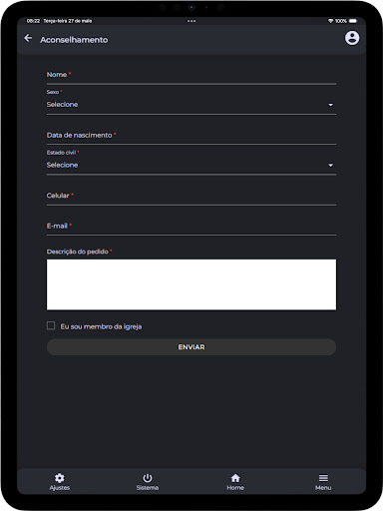Select the Menu tab label
This screenshot has height=511, width=383.
coord(323,488)
